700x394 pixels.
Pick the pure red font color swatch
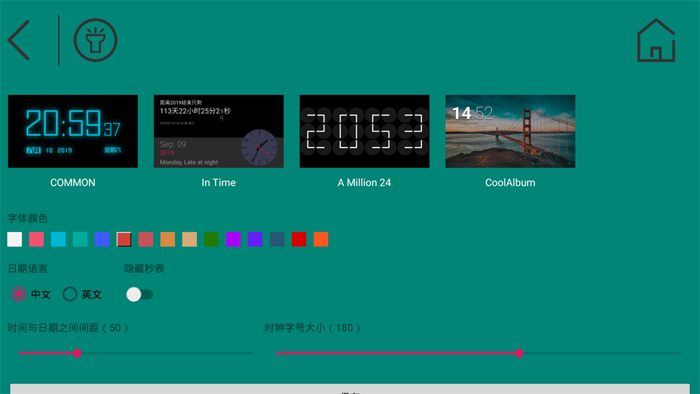(299, 239)
